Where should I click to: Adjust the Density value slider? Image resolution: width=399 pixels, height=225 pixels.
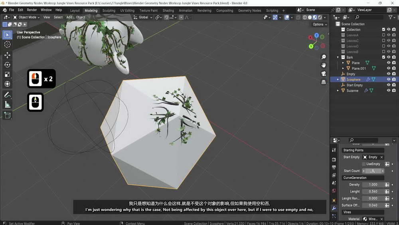tap(373, 185)
